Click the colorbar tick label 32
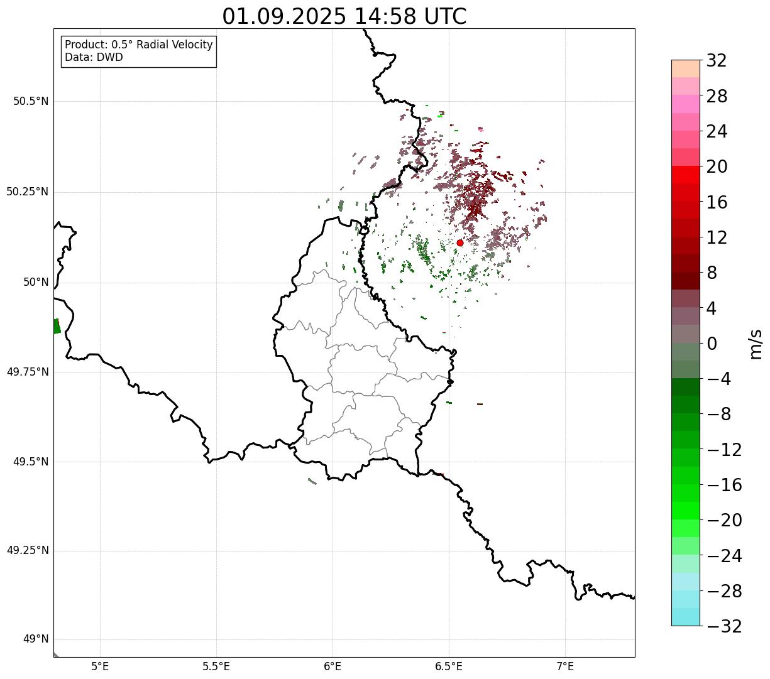Screen dimensions: 770x679 pyautogui.click(x=717, y=61)
